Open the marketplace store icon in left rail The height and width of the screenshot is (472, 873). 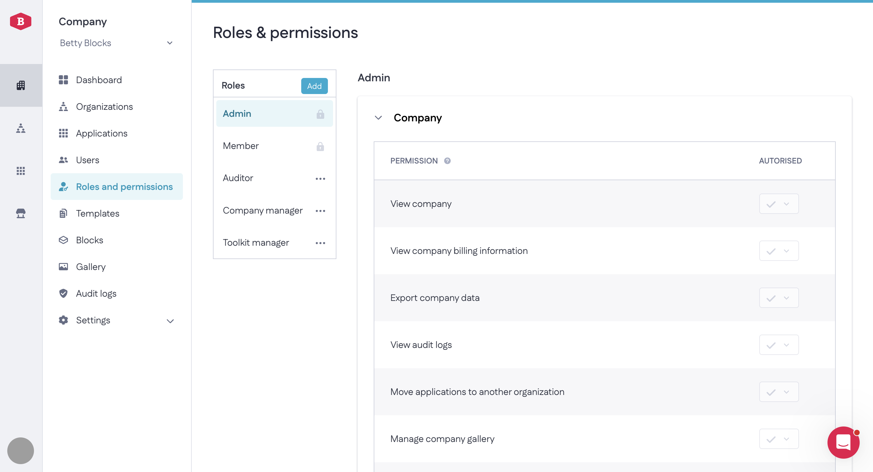[21, 214]
